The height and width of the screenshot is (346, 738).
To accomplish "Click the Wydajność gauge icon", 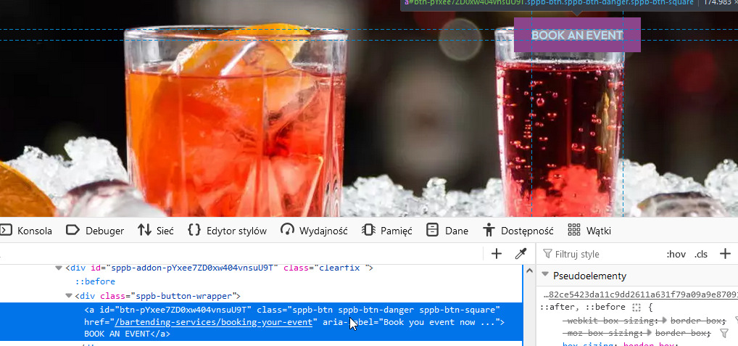I will coord(287,231).
